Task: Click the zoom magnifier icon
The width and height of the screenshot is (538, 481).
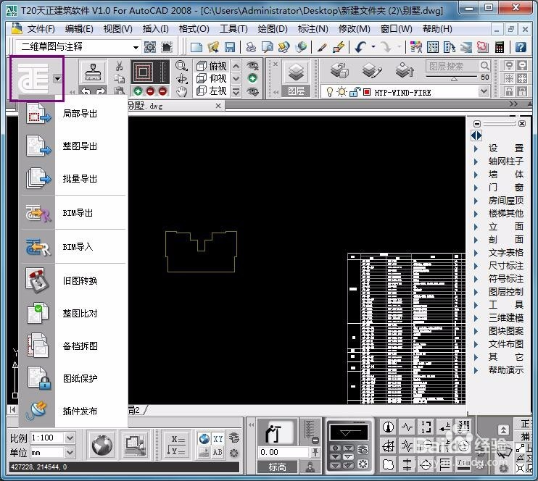Action: (x=181, y=65)
